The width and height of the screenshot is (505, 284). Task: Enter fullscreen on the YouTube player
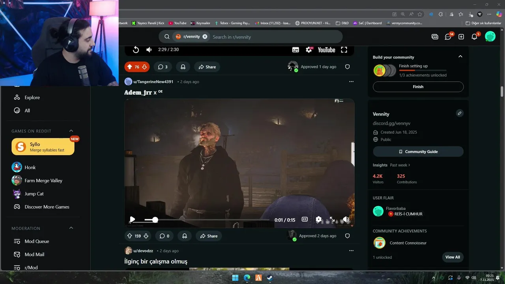[x=344, y=50]
